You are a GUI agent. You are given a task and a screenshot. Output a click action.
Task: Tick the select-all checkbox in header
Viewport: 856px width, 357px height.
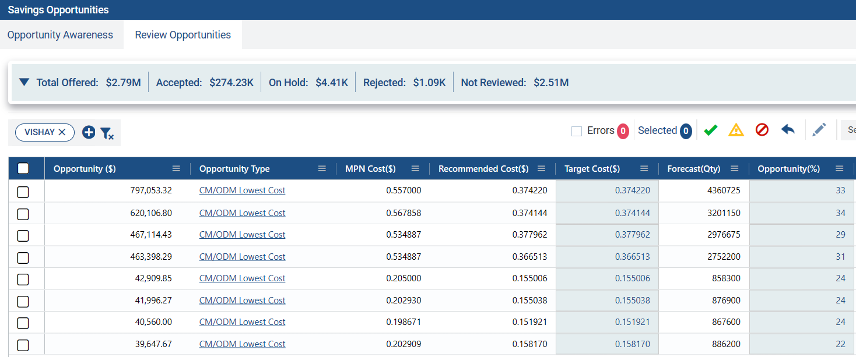[x=23, y=169]
